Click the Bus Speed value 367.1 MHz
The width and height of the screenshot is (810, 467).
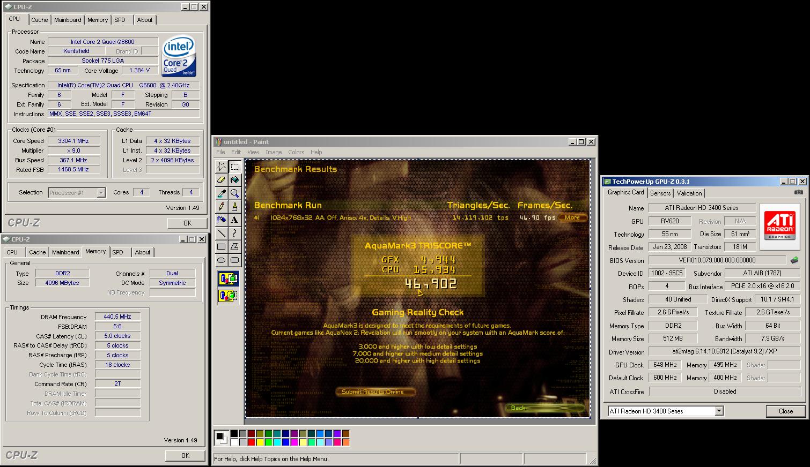click(73, 160)
